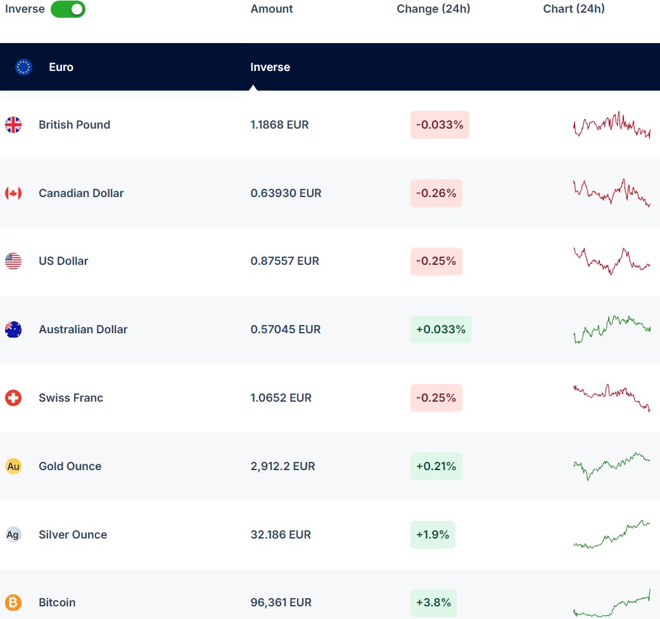
Task: Open the Swiss Franc currency link
Action: click(70, 398)
